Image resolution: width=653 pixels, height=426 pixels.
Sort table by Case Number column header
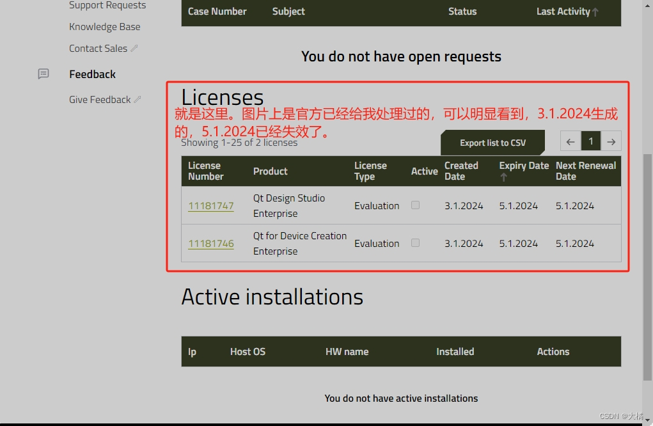pos(217,11)
